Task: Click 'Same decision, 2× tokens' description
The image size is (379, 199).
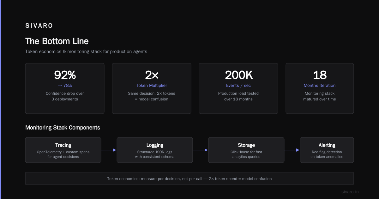Action: coord(152,93)
